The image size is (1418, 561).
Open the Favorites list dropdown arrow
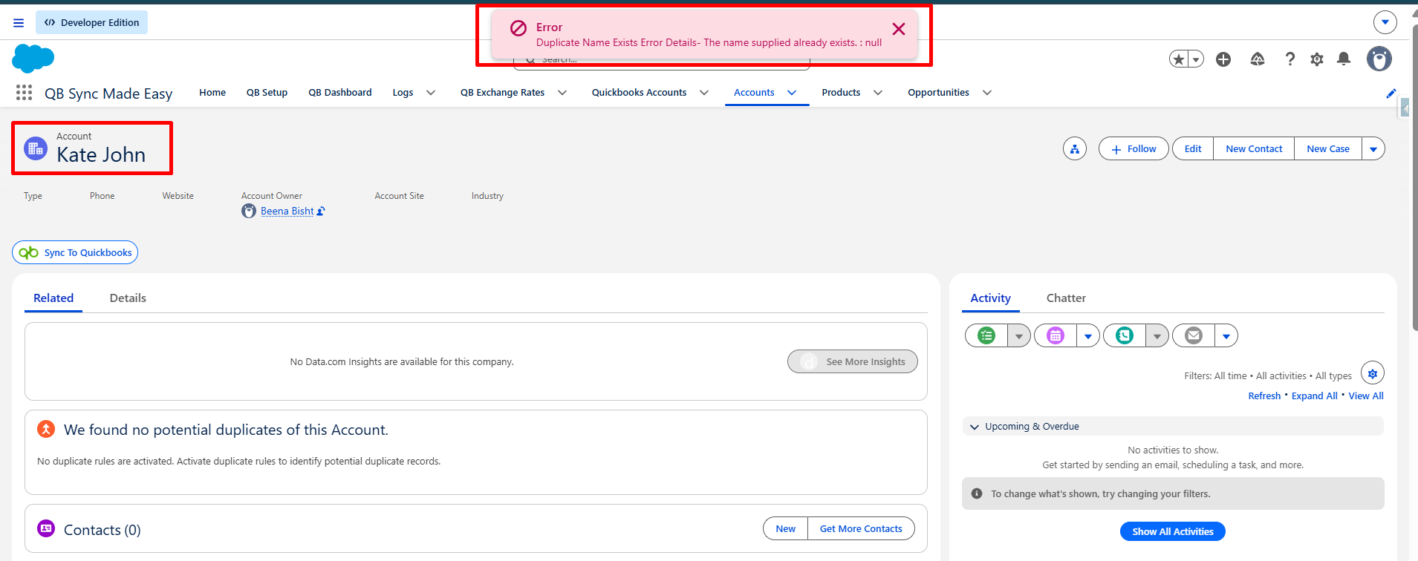tap(1196, 59)
